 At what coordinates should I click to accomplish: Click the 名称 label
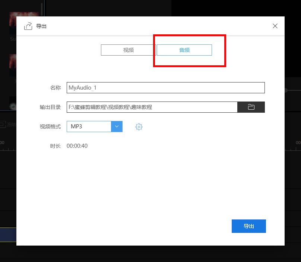[55, 88]
